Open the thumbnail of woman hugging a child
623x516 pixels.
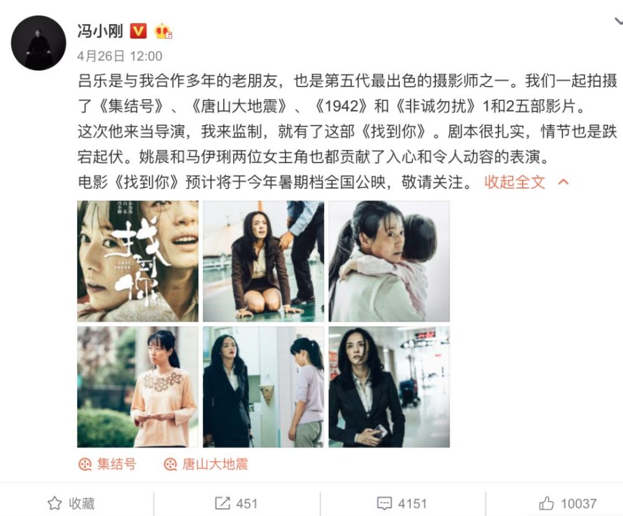pyautogui.click(x=389, y=261)
